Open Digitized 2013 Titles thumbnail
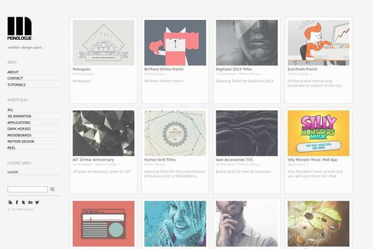 pos(247,43)
